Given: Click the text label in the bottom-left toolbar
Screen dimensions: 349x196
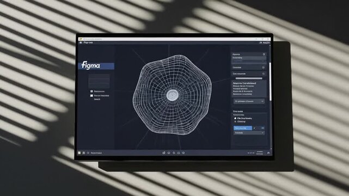Looking at the screenshot, I should tap(96, 153).
